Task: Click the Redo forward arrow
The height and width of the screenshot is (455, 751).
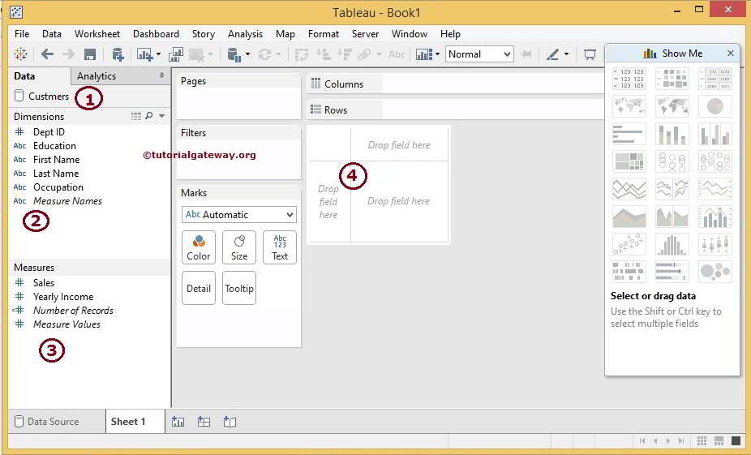Action: click(x=68, y=54)
